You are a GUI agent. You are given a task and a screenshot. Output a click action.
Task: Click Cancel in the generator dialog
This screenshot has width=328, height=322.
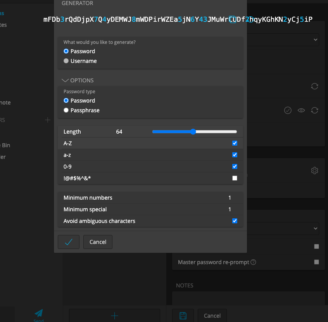98,242
